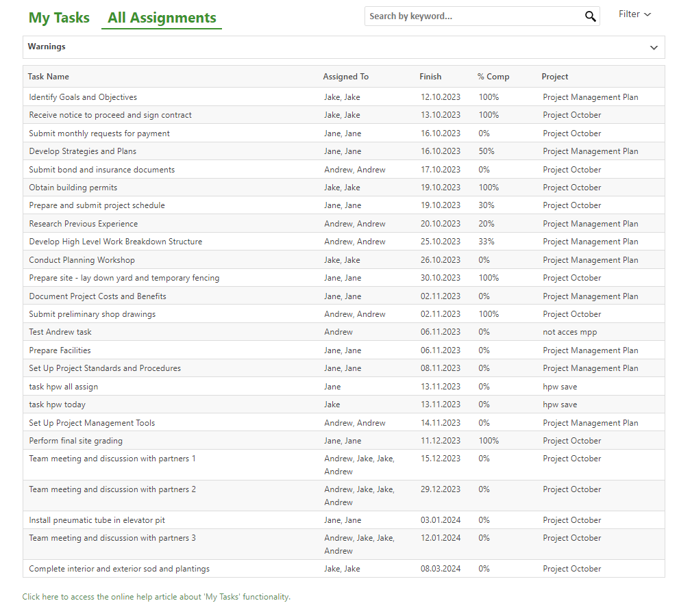Select the Test Andrew task row

point(60,332)
